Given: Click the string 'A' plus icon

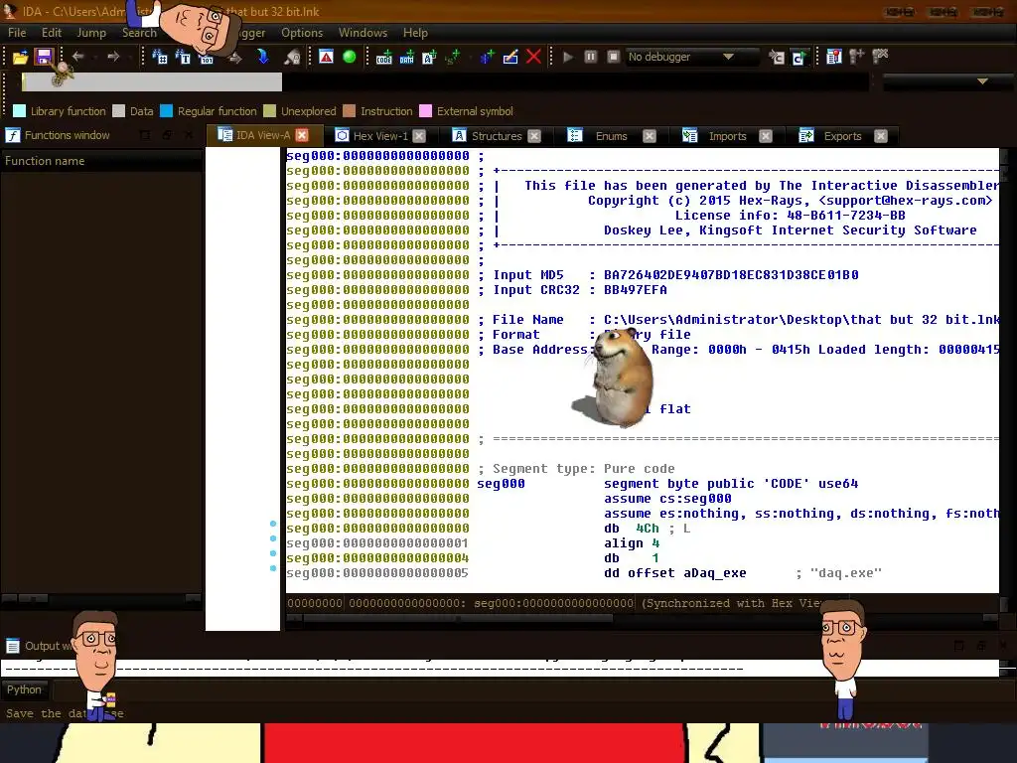Looking at the screenshot, I should (x=429, y=57).
